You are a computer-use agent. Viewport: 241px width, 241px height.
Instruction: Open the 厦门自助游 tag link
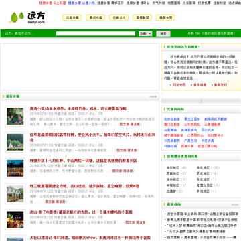point(172,125)
